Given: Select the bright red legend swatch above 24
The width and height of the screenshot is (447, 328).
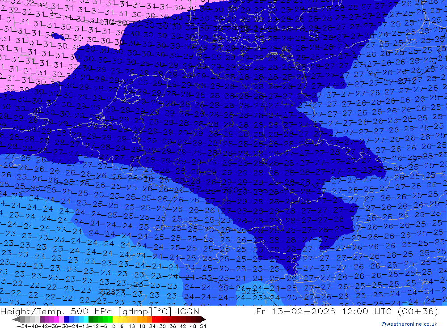Looking at the screenshot, I should coord(154,319).
